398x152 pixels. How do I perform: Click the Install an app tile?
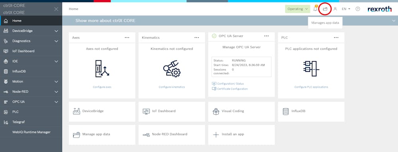tap(241, 135)
